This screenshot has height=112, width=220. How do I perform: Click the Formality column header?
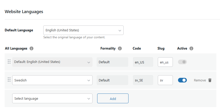tap(108, 48)
